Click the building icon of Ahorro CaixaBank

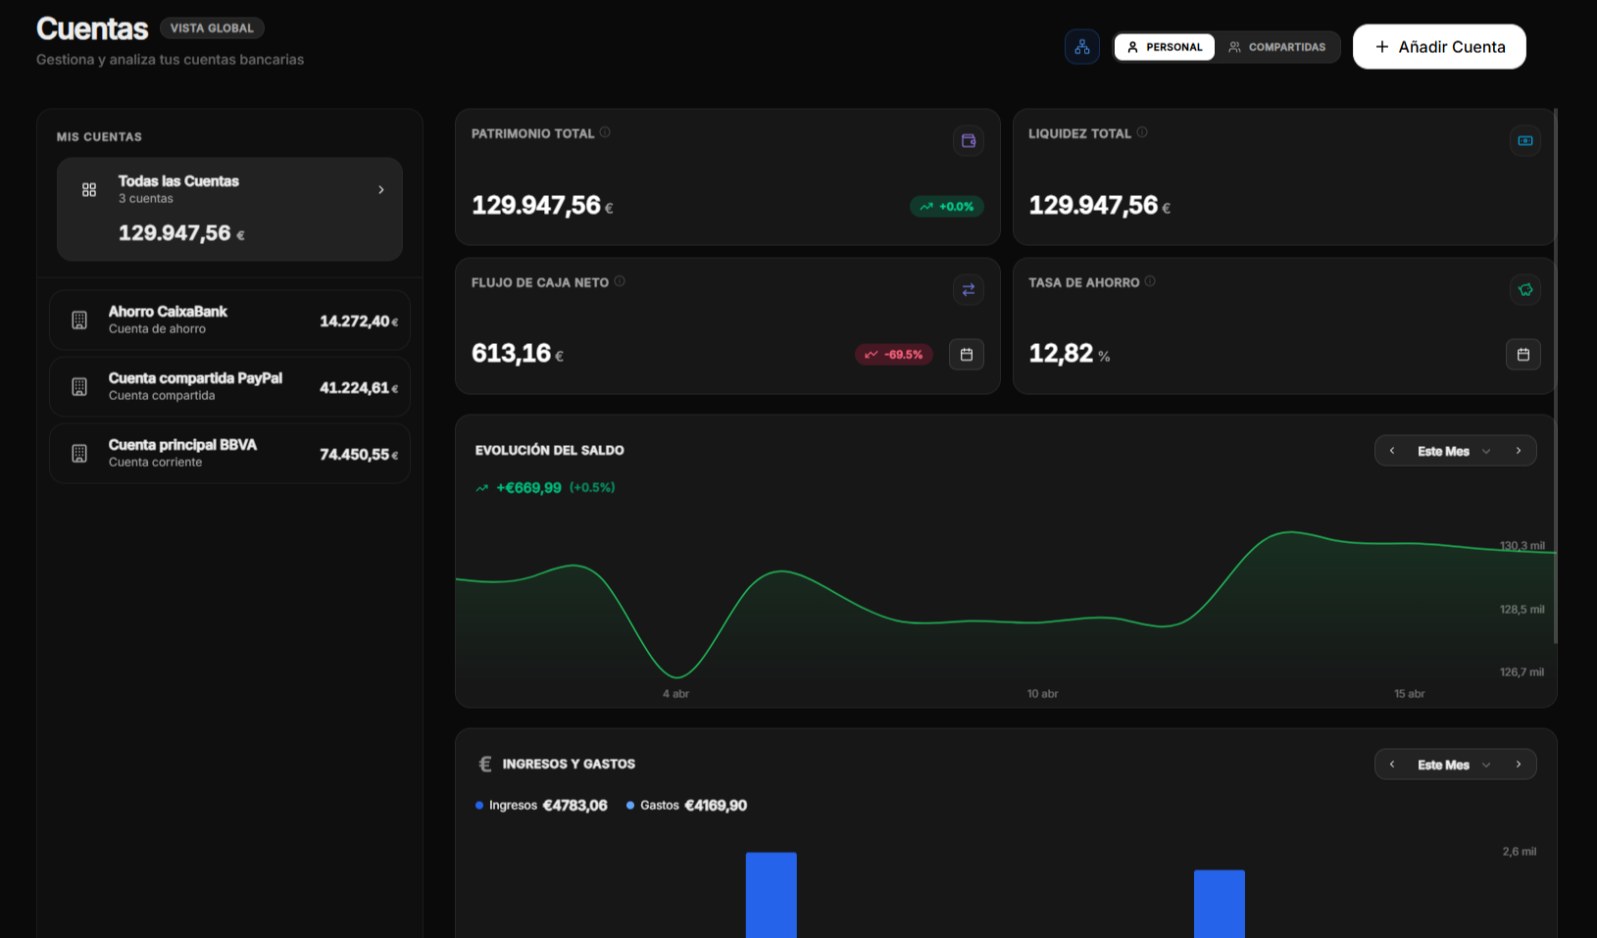point(79,320)
